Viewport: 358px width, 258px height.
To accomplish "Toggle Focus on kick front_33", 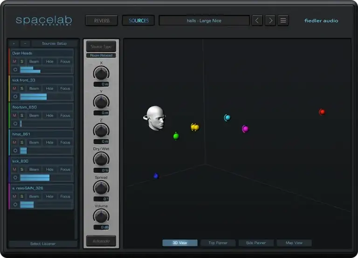I will (65, 88).
